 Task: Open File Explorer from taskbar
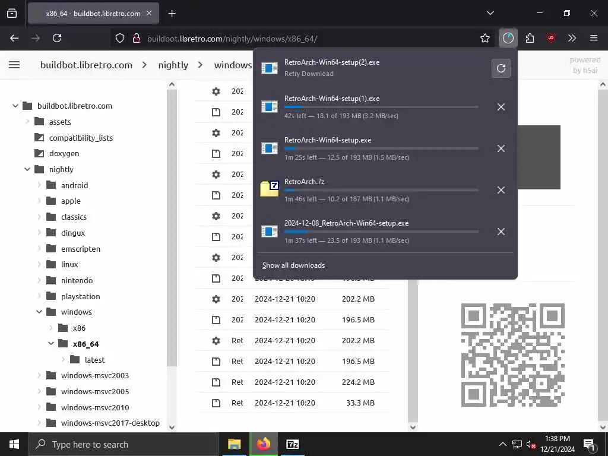(x=234, y=444)
